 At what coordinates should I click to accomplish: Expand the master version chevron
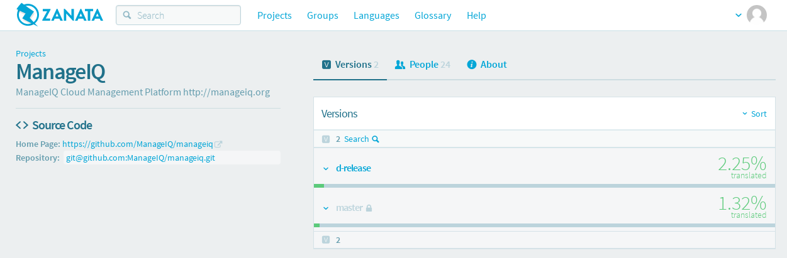click(x=326, y=208)
